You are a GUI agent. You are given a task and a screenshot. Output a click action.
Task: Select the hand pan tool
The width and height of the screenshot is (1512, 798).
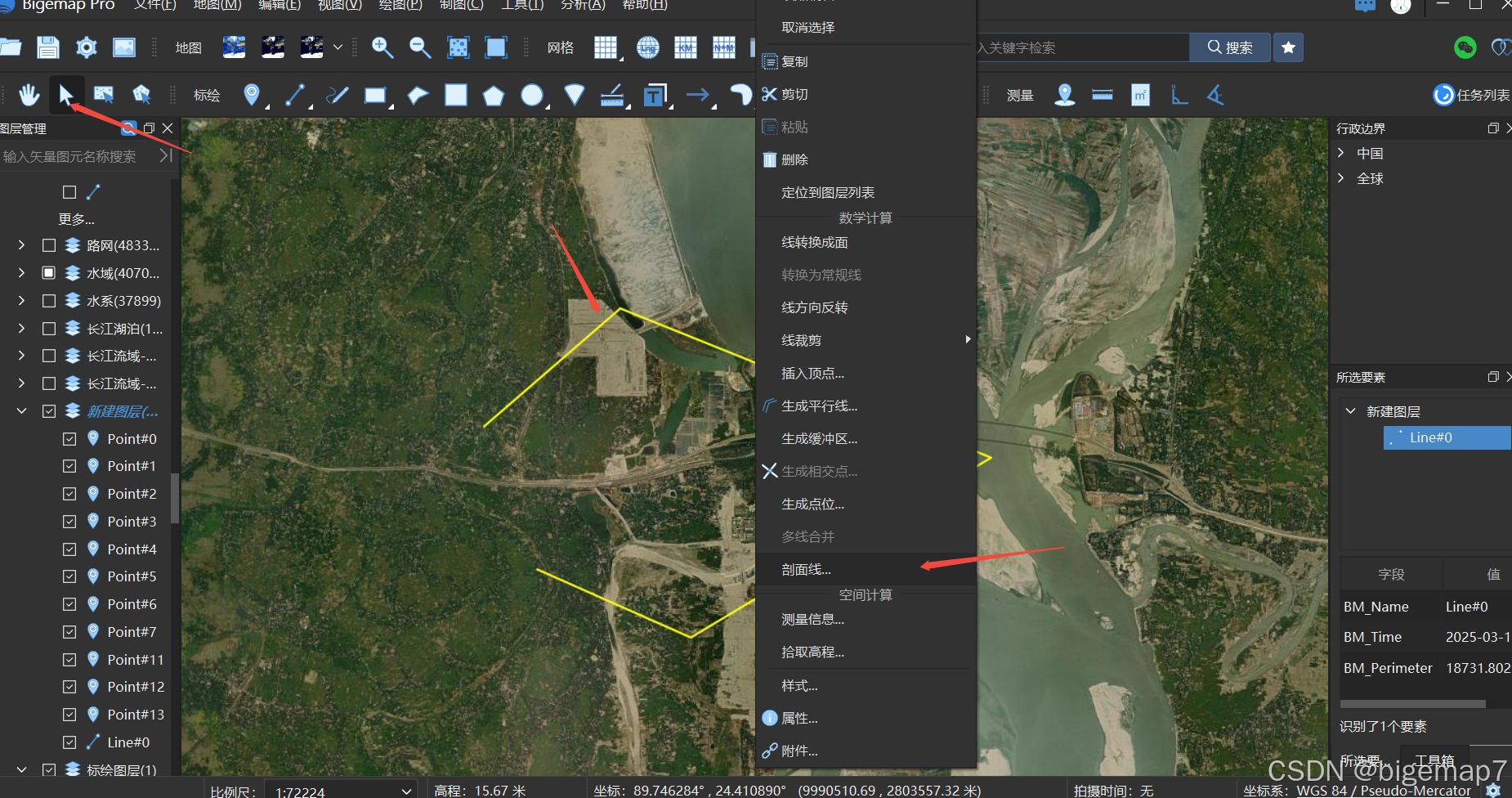point(29,95)
